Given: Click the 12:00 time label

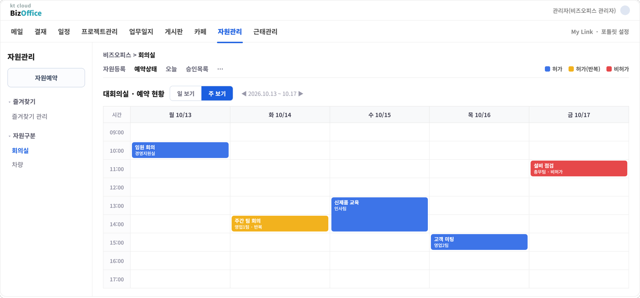Looking at the screenshot, I should point(117,187).
